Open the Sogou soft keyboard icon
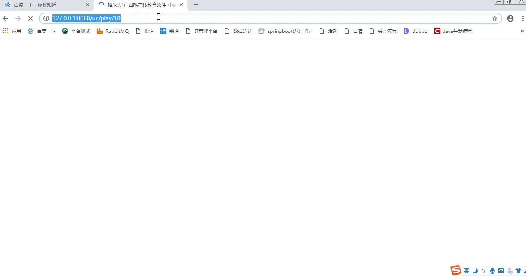The image size is (526, 277). (x=501, y=271)
